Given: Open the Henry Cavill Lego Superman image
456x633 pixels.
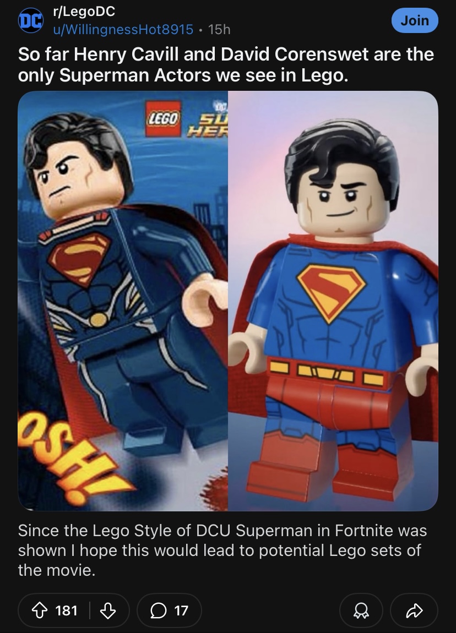Looking at the screenshot, I should (123, 301).
